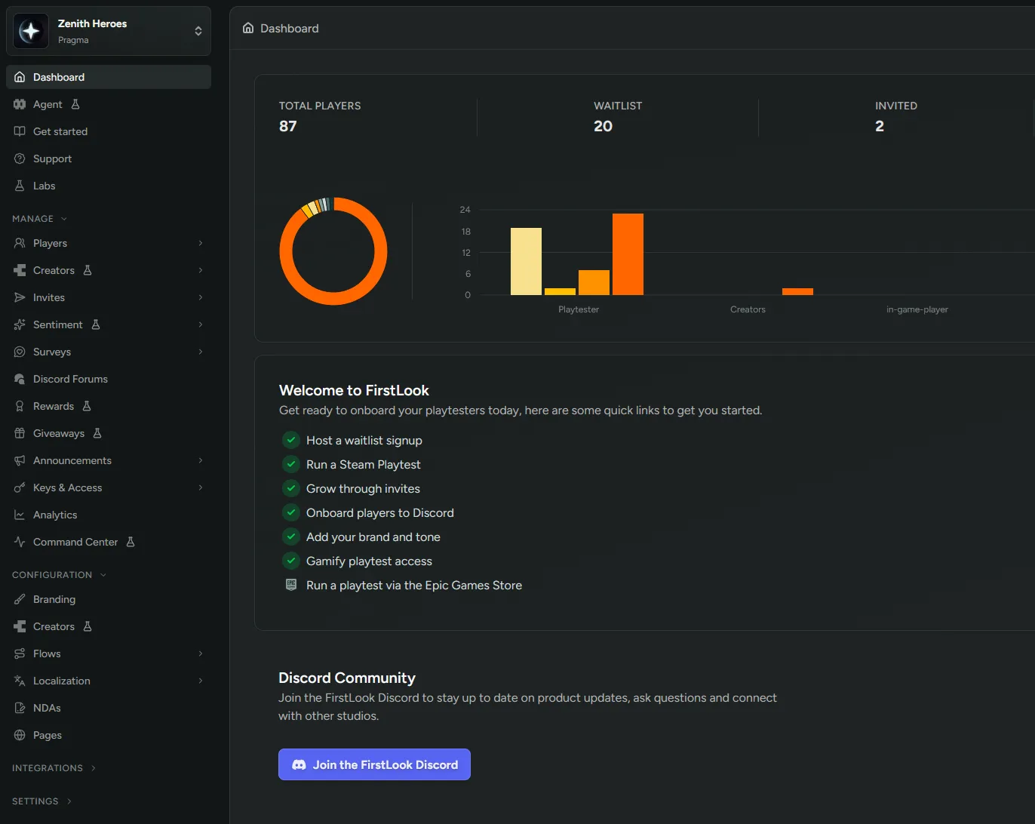Image resolution: width=1035 pixels, height=824 pixels.
Task: Click the Dashboard breadcrumb title
Action: (x=290, y=28)
